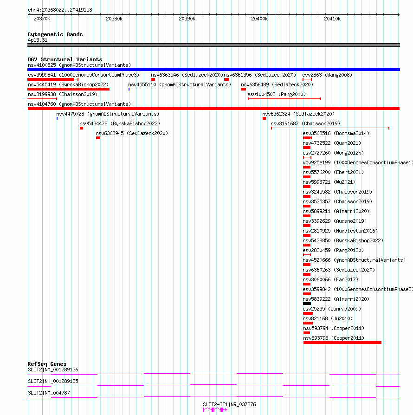Click esv1004503 (Pang2010) variant label
This screenshot has height=415, width=413.
point(277,95)
